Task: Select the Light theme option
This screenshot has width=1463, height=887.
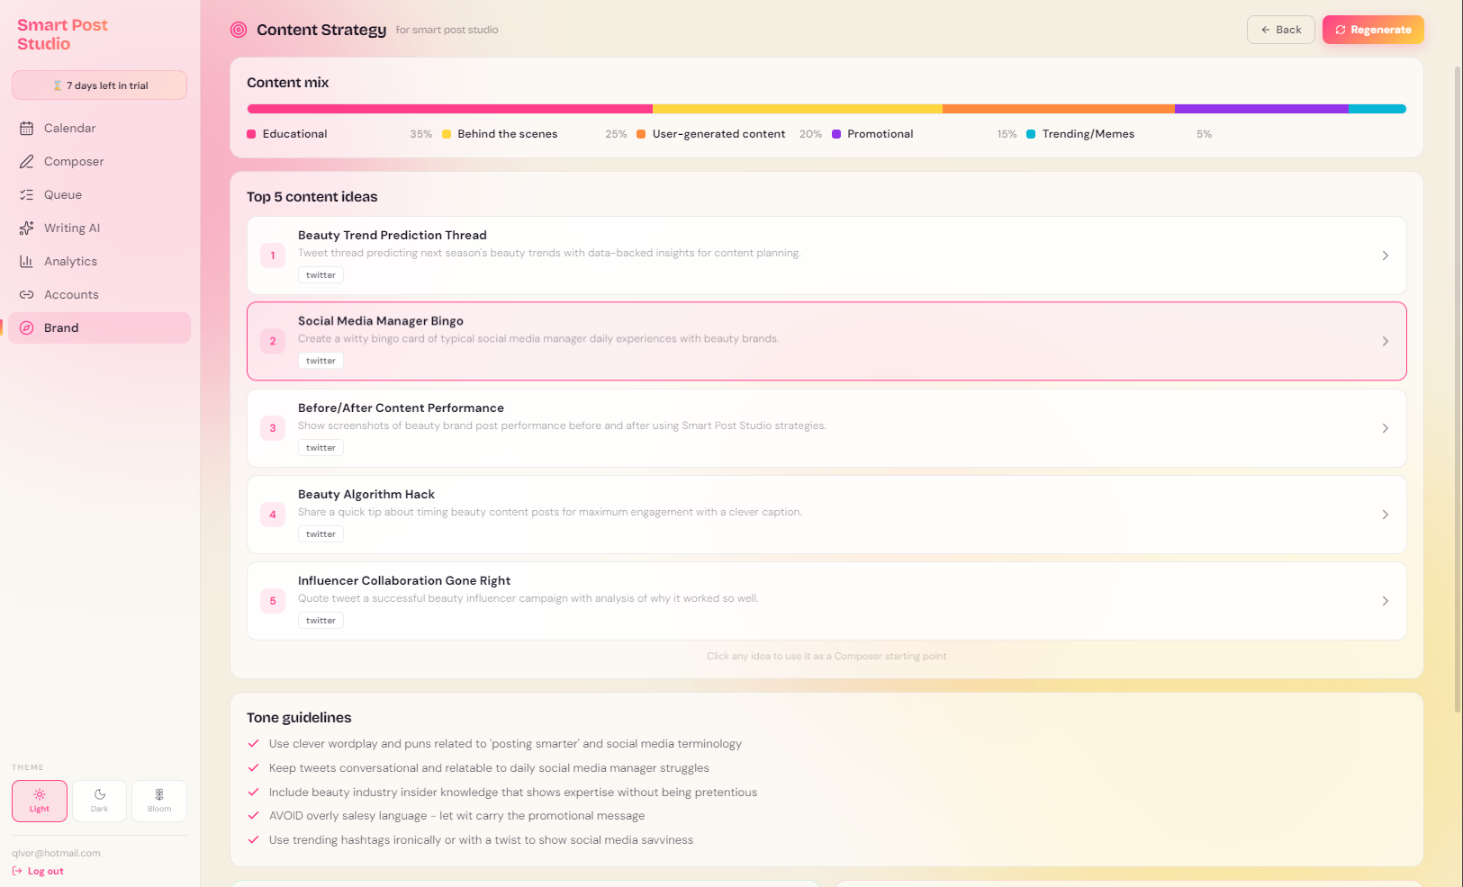Action: 40,801
